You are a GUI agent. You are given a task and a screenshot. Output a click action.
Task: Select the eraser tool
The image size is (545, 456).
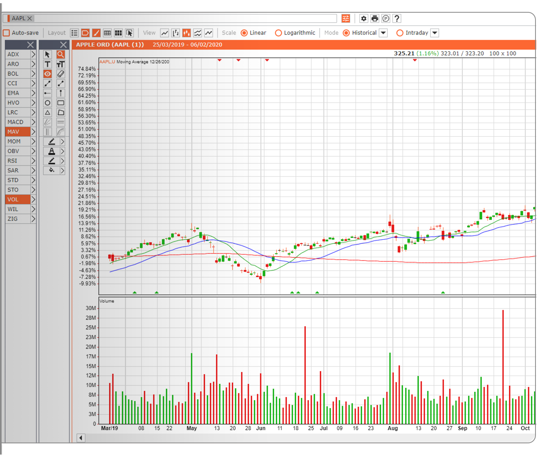[x=61, y=74]
